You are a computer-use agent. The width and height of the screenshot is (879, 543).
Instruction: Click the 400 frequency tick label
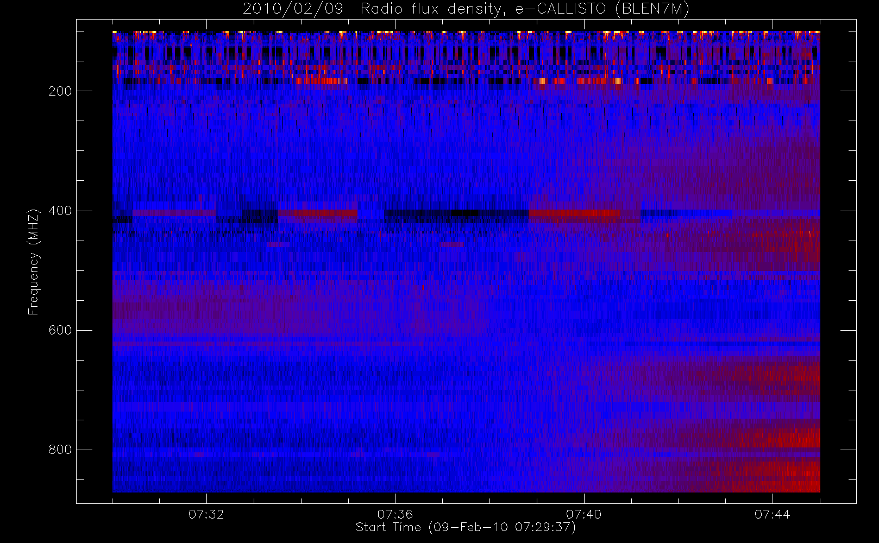pyautogui.click(x=60, y=211)
